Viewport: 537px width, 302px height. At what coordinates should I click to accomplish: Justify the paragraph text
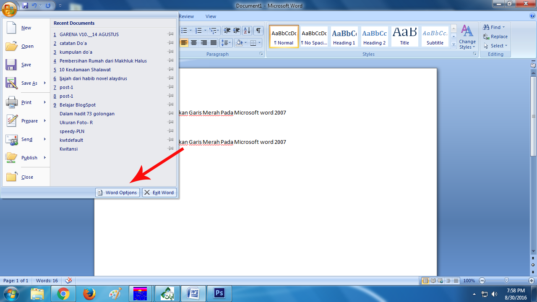point(214,43)
